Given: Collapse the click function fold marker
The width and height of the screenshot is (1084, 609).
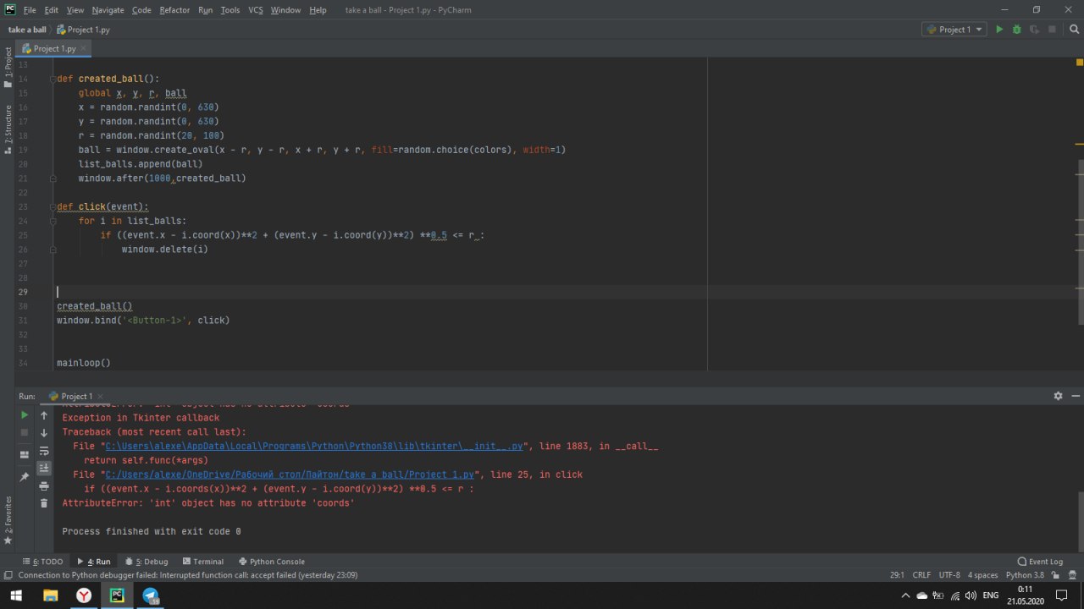Looking at the screenshot, I should click(53, 206).
